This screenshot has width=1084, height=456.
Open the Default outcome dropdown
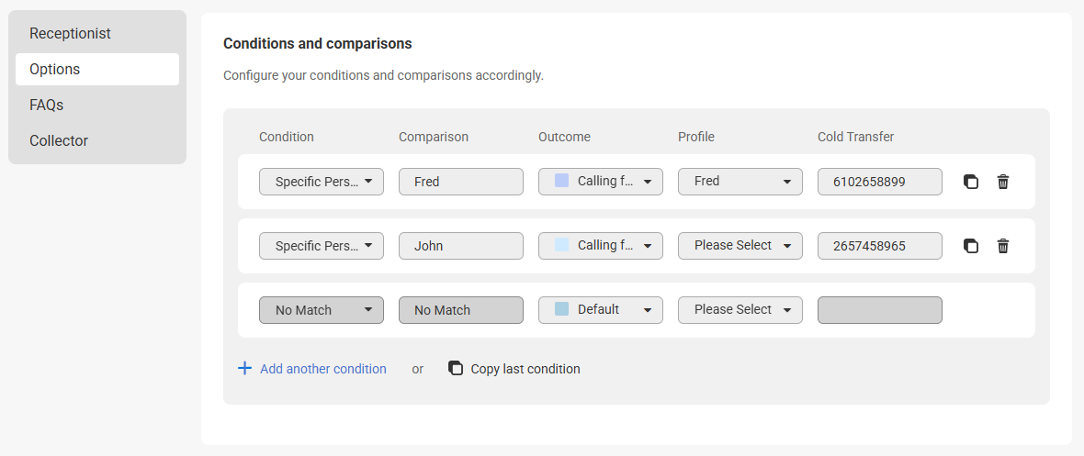click(x=601, y=310)
